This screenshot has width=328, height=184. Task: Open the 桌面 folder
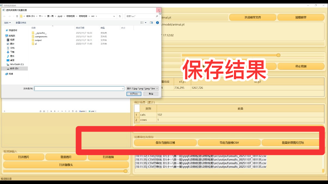coord(12,60)
